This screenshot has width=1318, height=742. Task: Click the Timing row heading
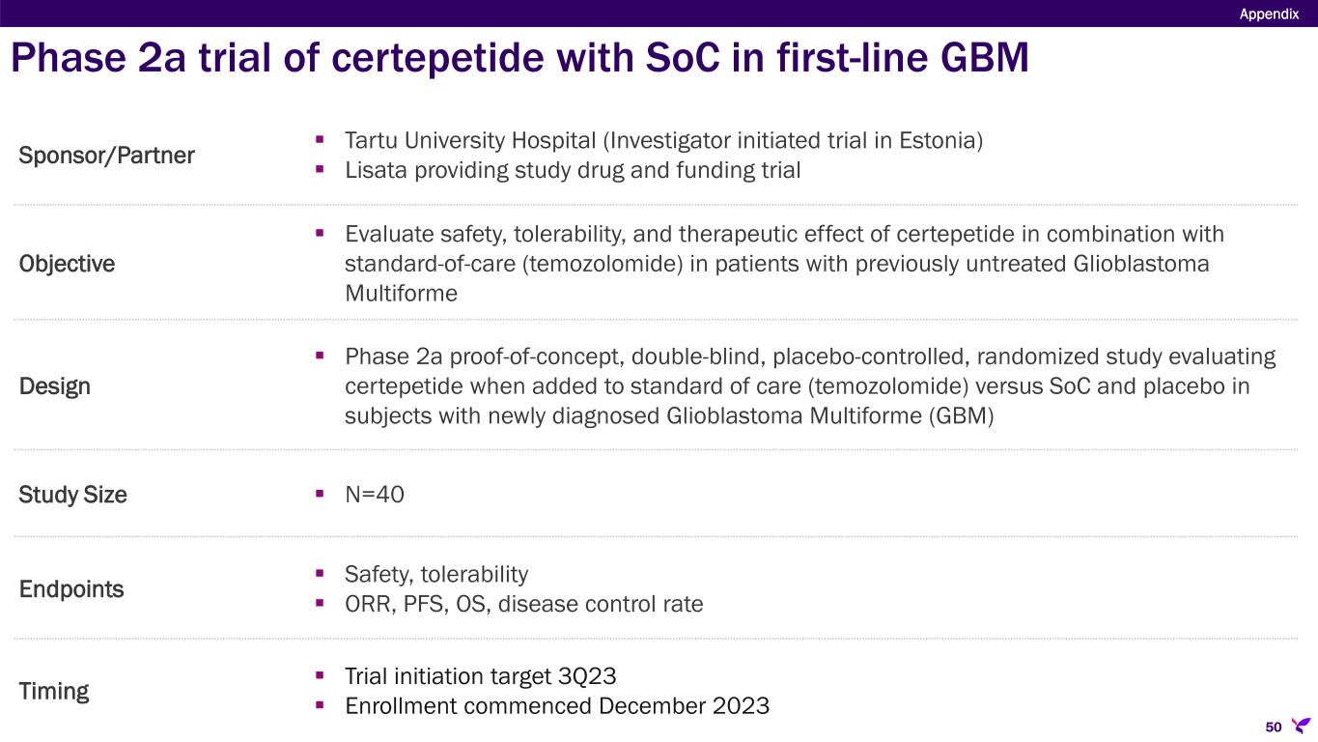tap(54, 692)
